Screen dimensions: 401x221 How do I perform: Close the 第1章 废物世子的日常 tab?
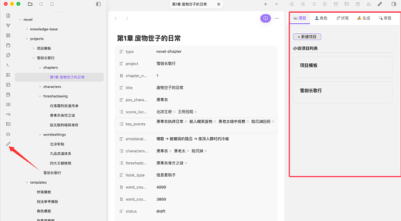[219, 4]
